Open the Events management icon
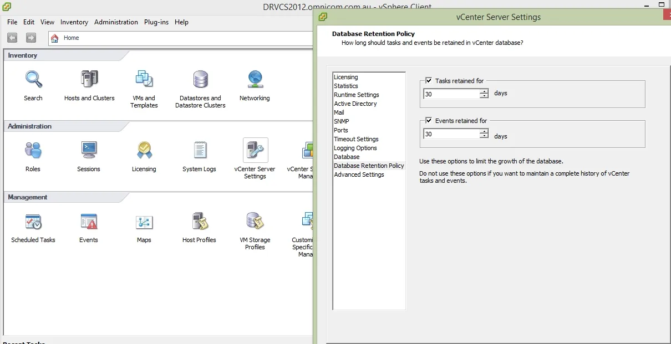The height and width of the screenshot is (344, 671). point(89,221)
